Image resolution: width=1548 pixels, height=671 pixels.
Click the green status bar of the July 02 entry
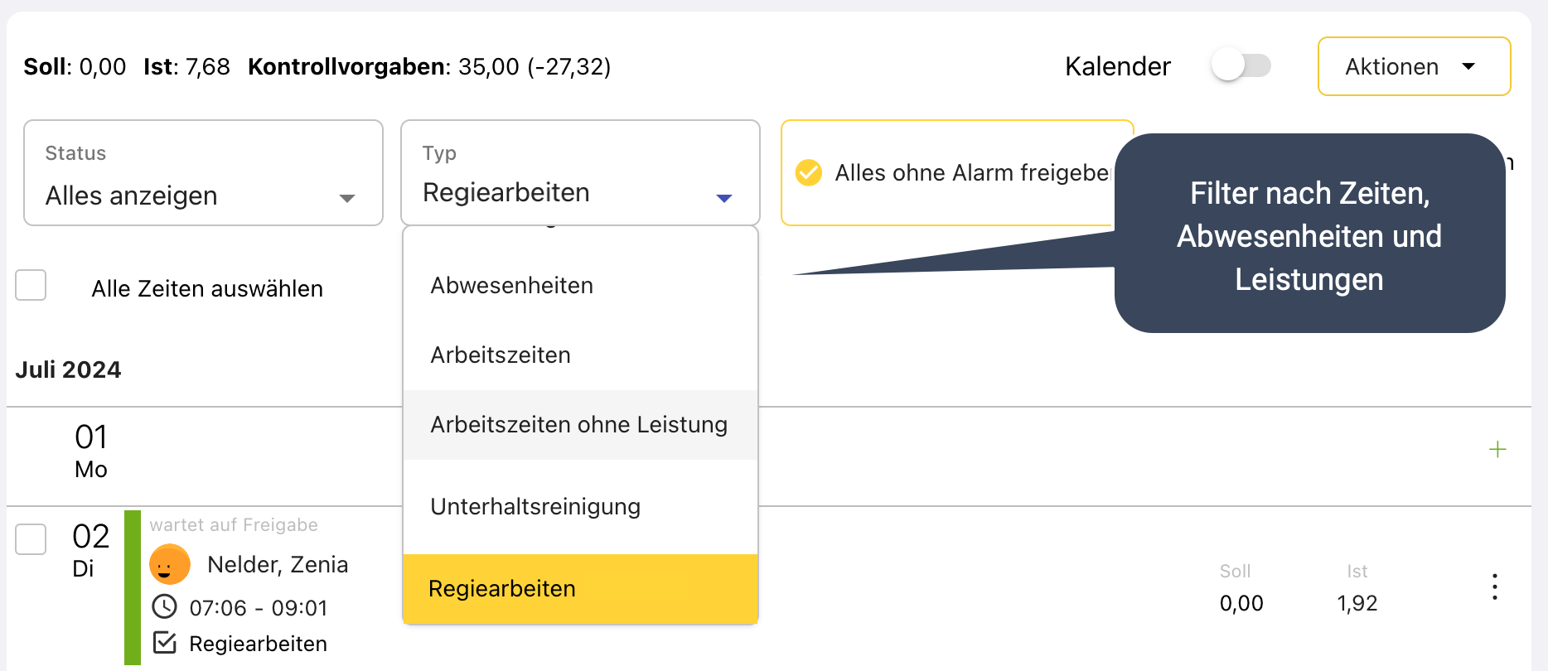(x=133, y=587)
